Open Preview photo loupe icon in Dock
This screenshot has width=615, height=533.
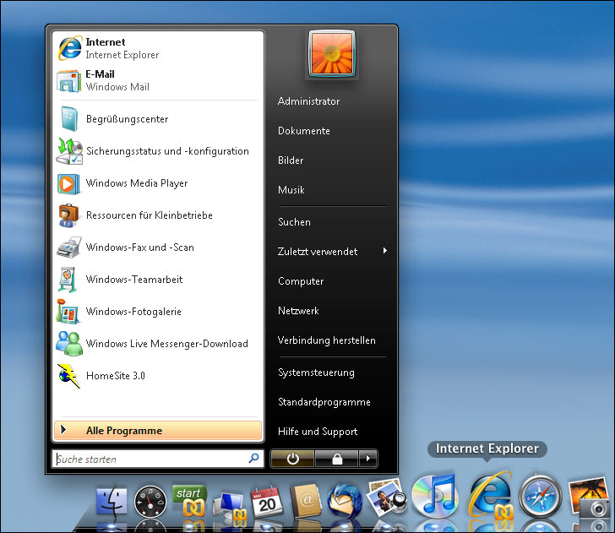tap(388, 498)
